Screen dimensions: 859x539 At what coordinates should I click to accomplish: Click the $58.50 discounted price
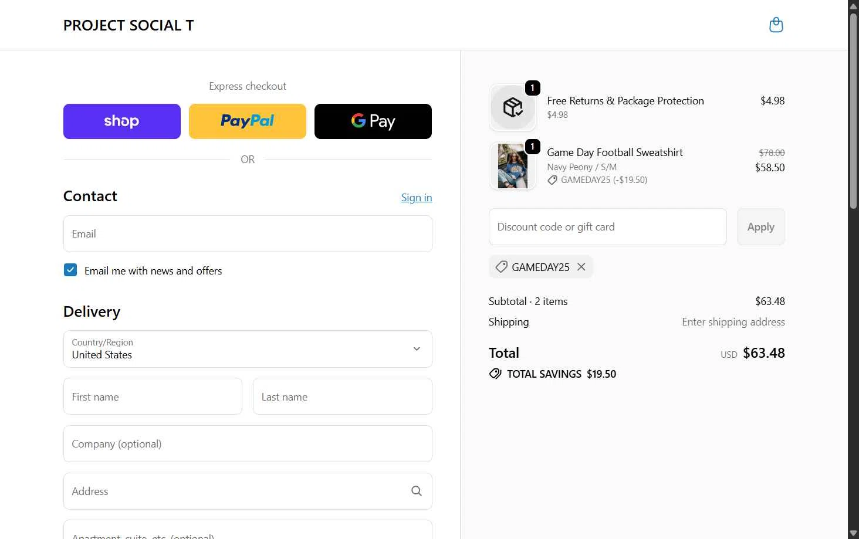770,168
